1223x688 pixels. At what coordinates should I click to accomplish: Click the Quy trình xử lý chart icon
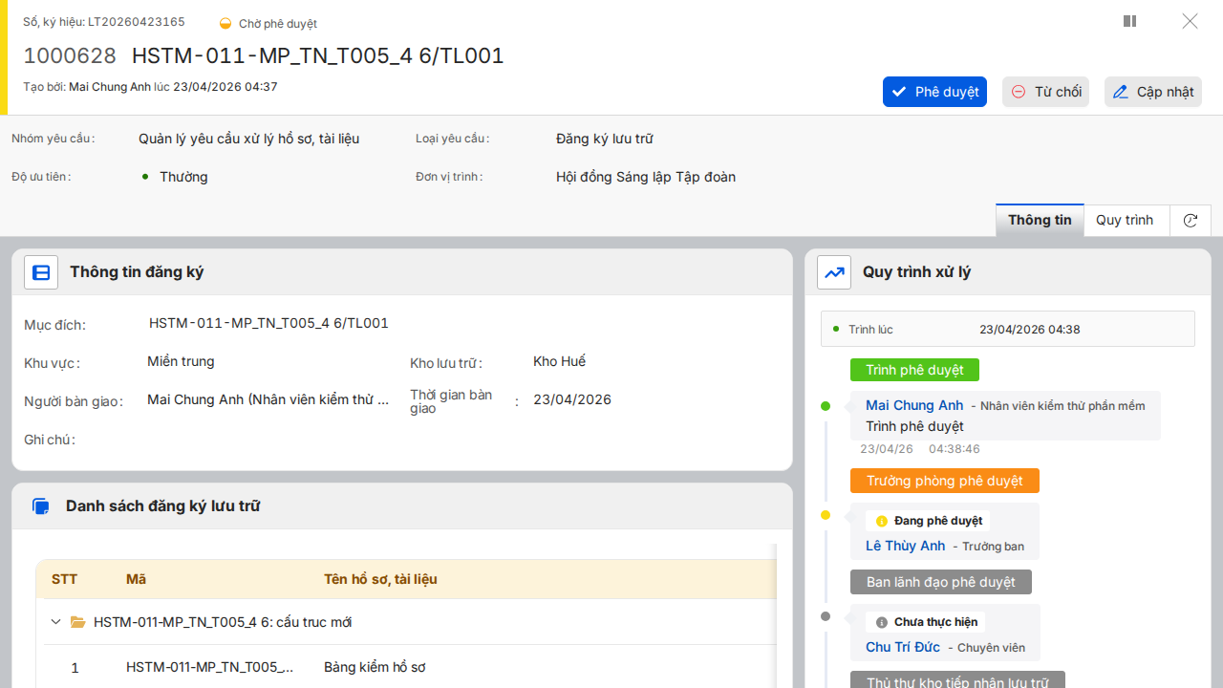834,272
